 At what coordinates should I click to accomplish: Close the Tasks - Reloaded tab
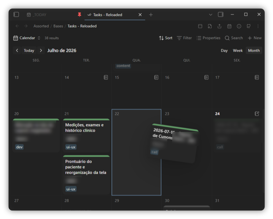click(140, 15)
